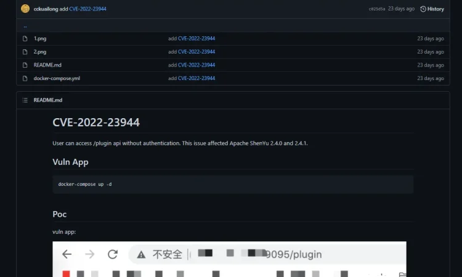Click file icon next to 2.png
The image size is (462, 277).
pyautogui.click(x=25, y=52)
